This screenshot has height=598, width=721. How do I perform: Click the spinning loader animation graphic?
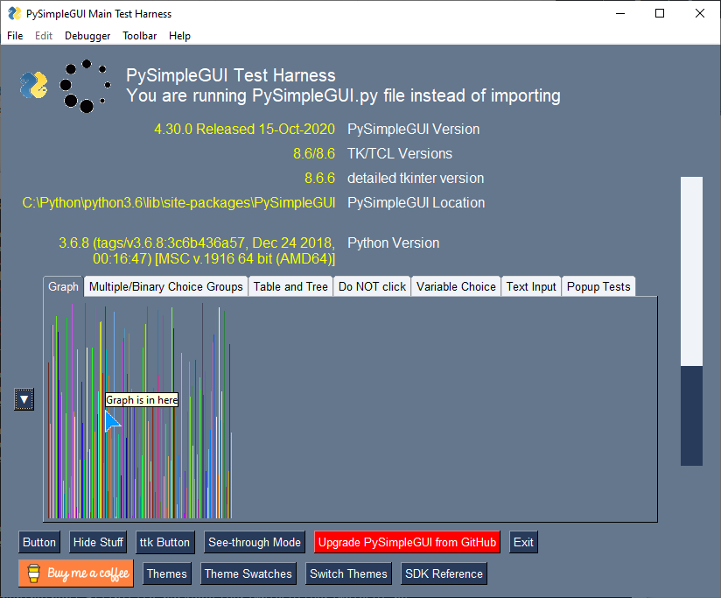click(x=85, y=86)
